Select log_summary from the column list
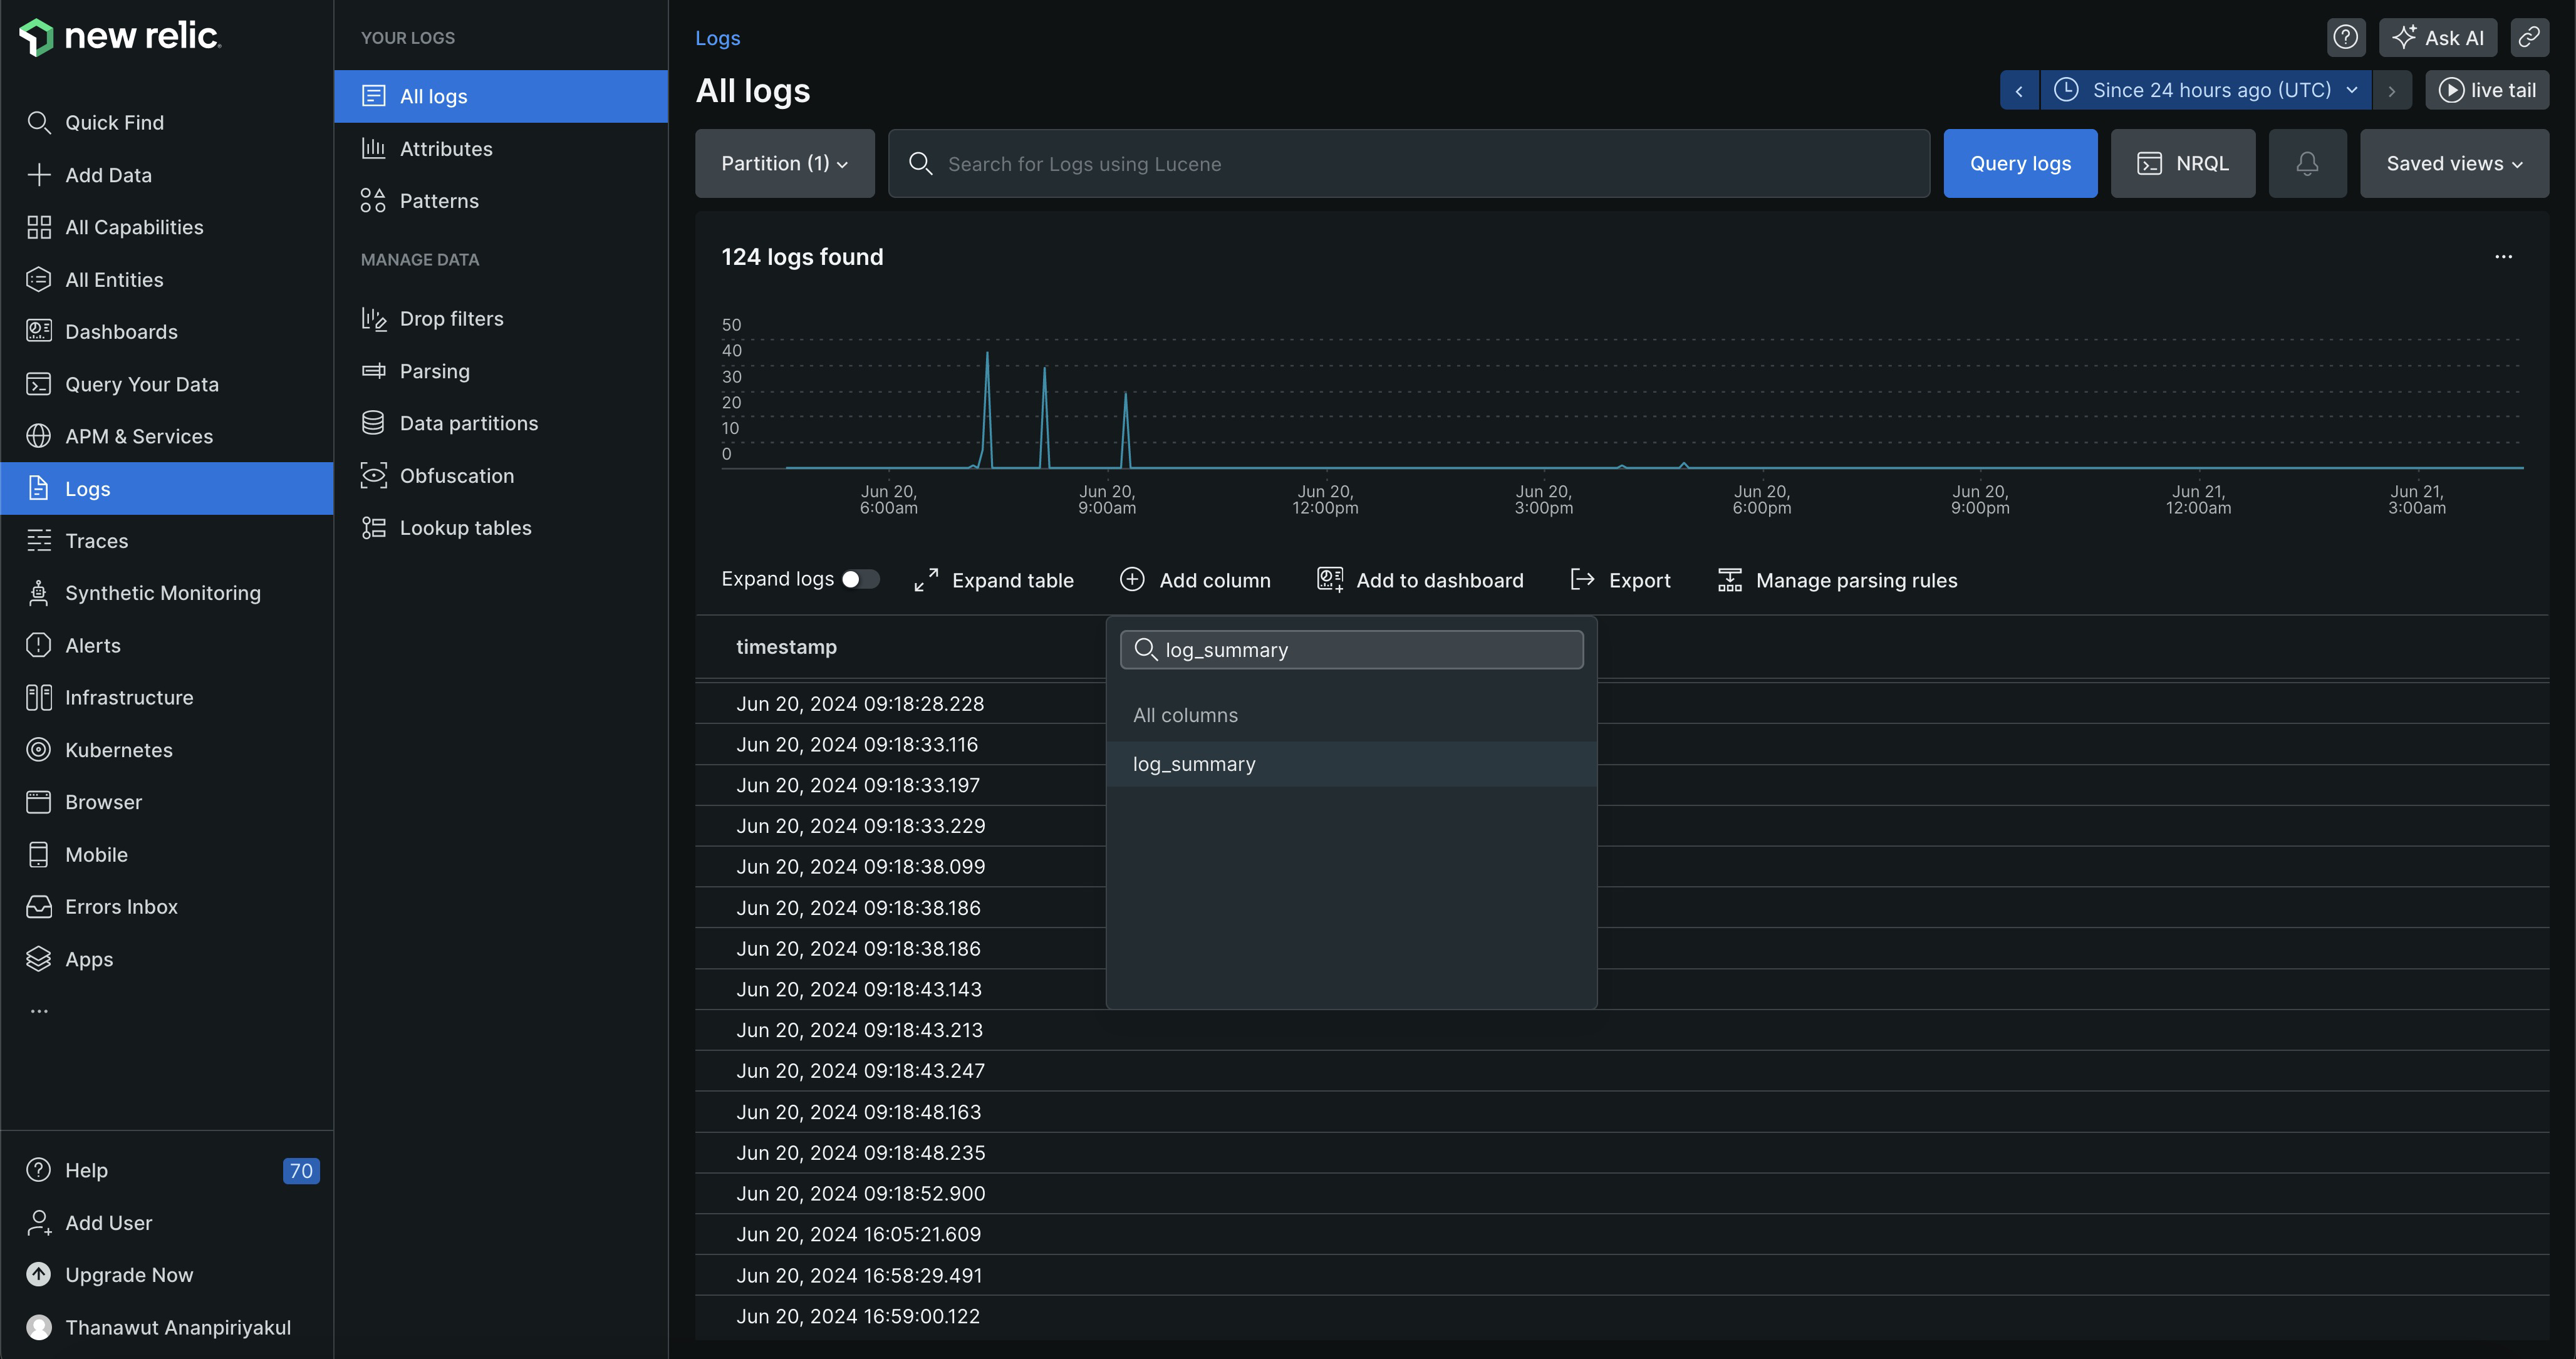The image size is (2576, 1359). coord(1193,763)
